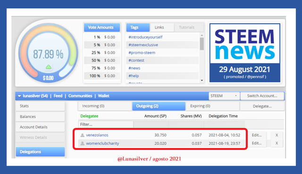Click the #steemexclusive tag
Screen dimensions: 302x174
tap(143, 45)
